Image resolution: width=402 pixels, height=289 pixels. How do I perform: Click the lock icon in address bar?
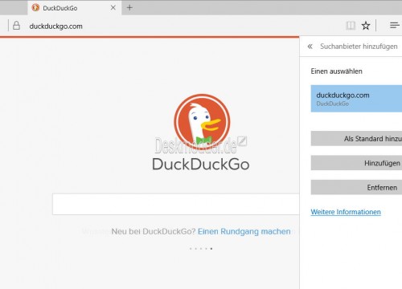pyautogui.click(x=16, y=26)
